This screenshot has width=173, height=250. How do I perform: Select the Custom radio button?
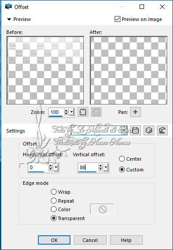click(x=122, y=170)
